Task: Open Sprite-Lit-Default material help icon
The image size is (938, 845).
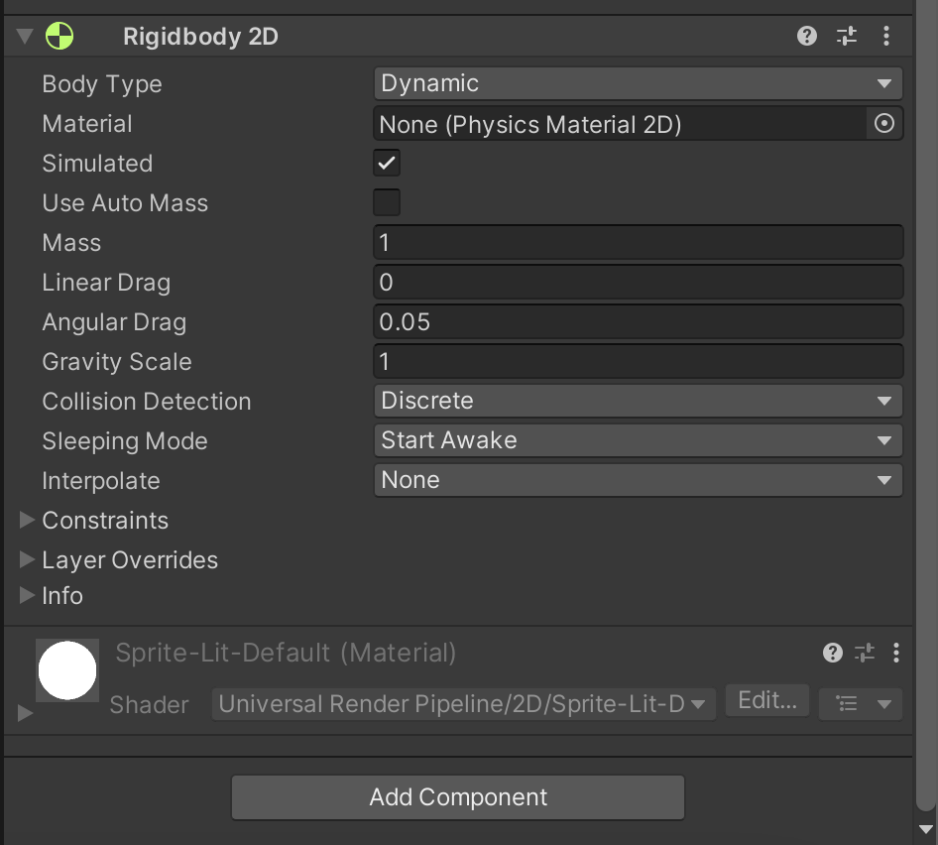Action: coord(833,653)
